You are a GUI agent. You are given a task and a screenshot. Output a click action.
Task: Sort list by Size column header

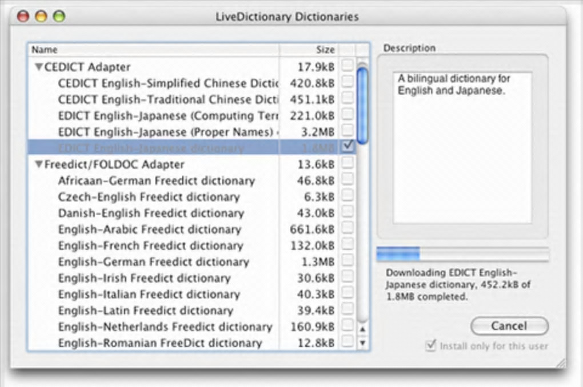pos(309,50)
